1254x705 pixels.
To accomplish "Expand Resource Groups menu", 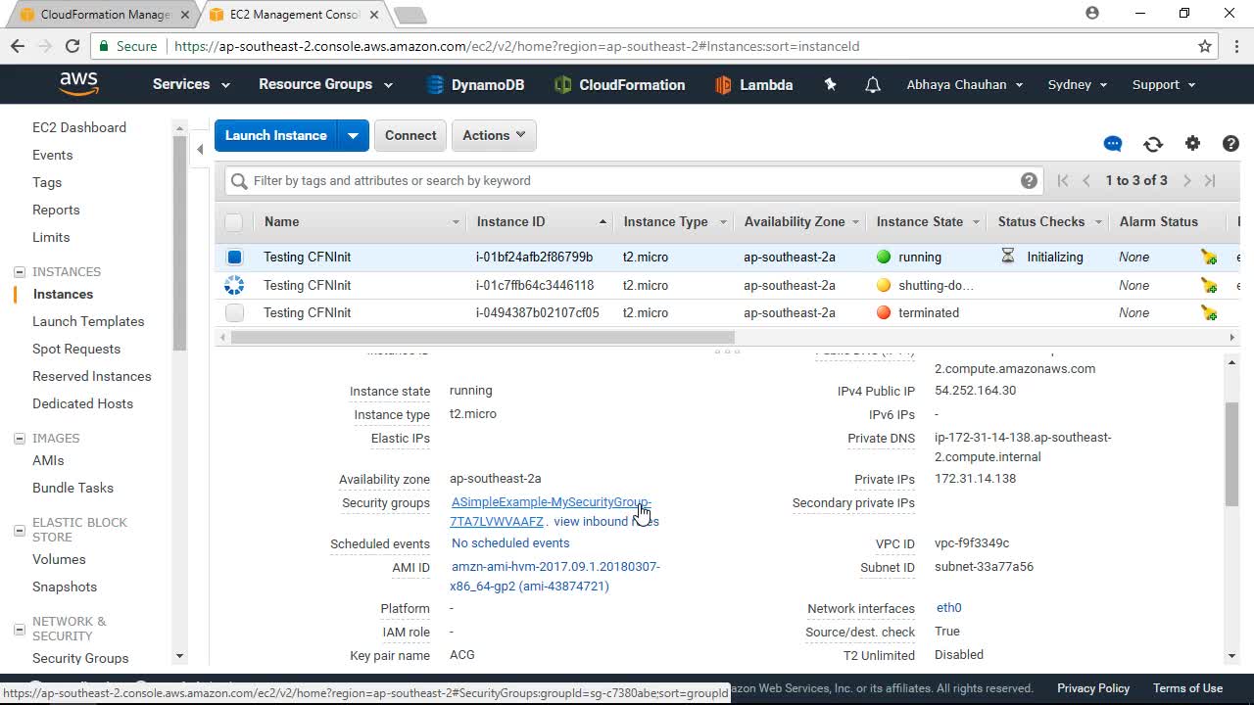I will 325,84.
